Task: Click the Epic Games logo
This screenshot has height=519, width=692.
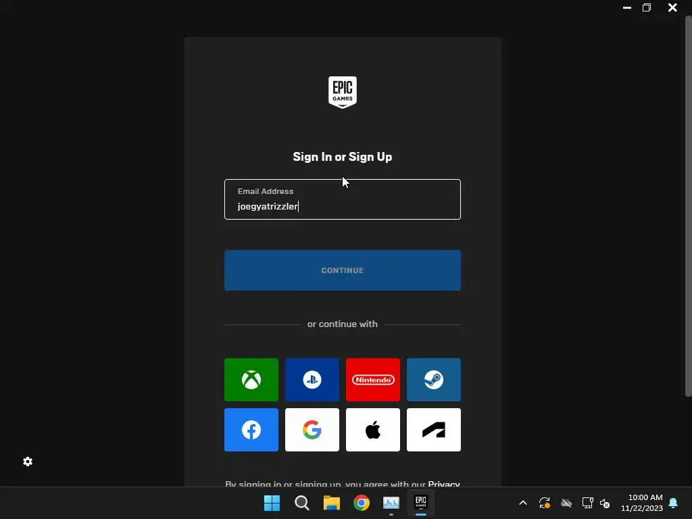Action: pos(343,92)
